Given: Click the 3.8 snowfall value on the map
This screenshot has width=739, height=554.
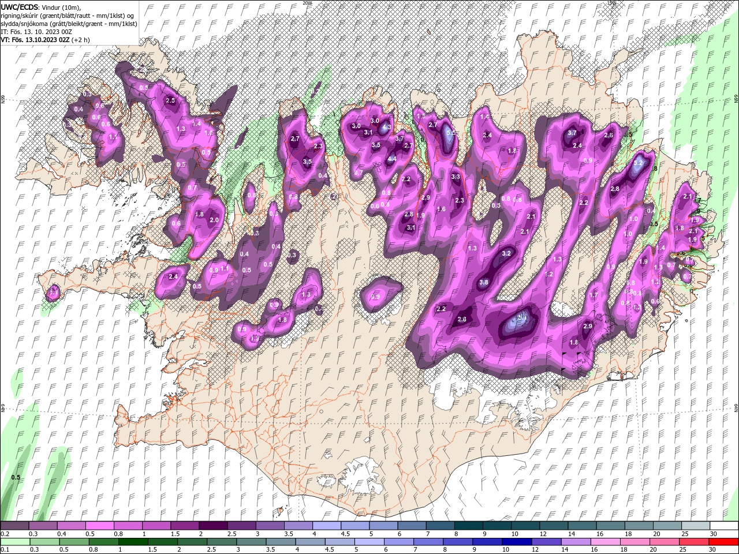Looking at the screenshot, I should [484, 282].
